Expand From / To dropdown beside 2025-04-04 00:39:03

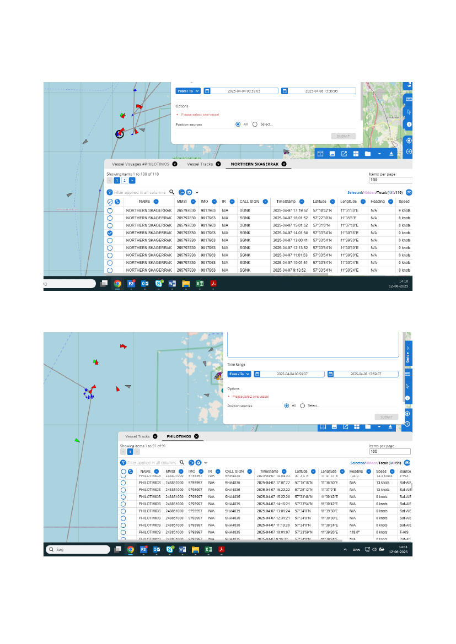[187, 91]
